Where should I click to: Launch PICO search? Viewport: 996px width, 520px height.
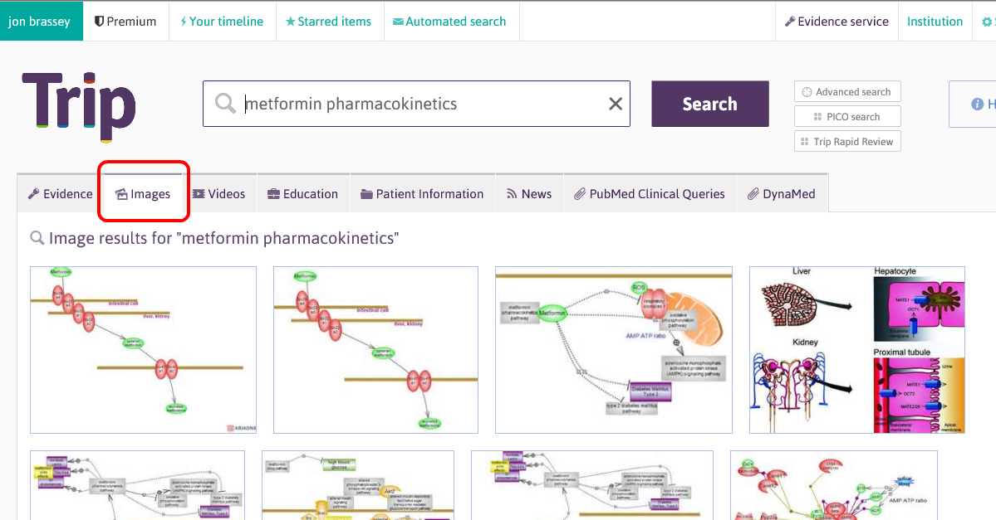click(847, 117)
